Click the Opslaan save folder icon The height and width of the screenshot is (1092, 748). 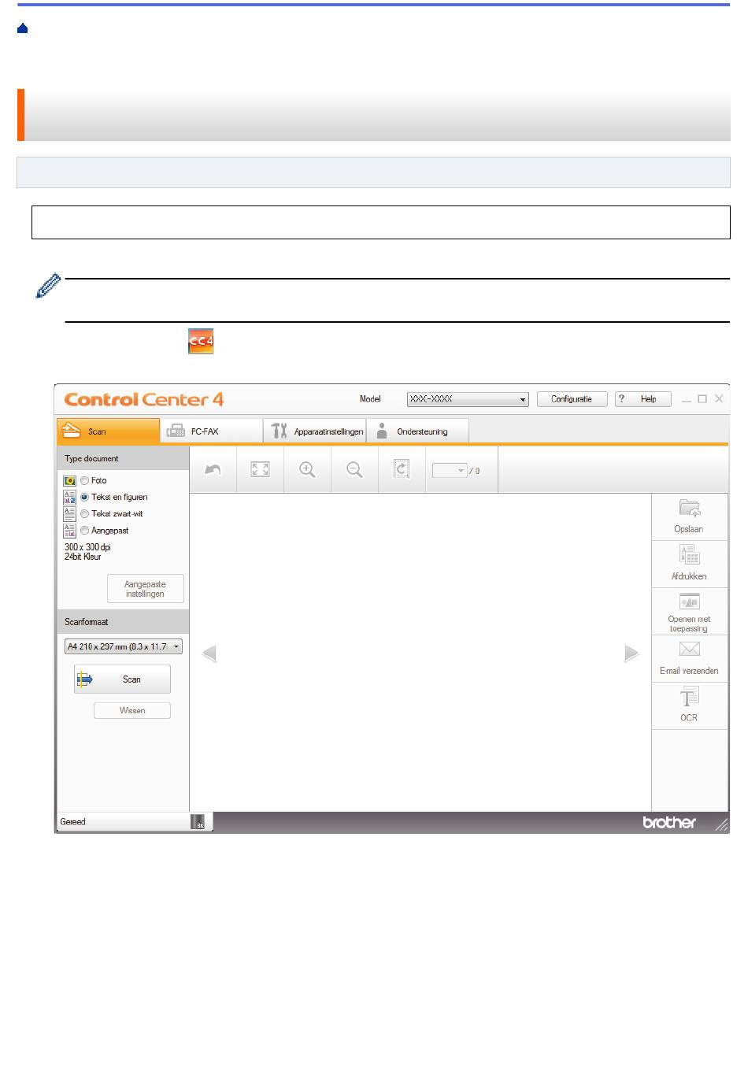[x=690, y=508]
